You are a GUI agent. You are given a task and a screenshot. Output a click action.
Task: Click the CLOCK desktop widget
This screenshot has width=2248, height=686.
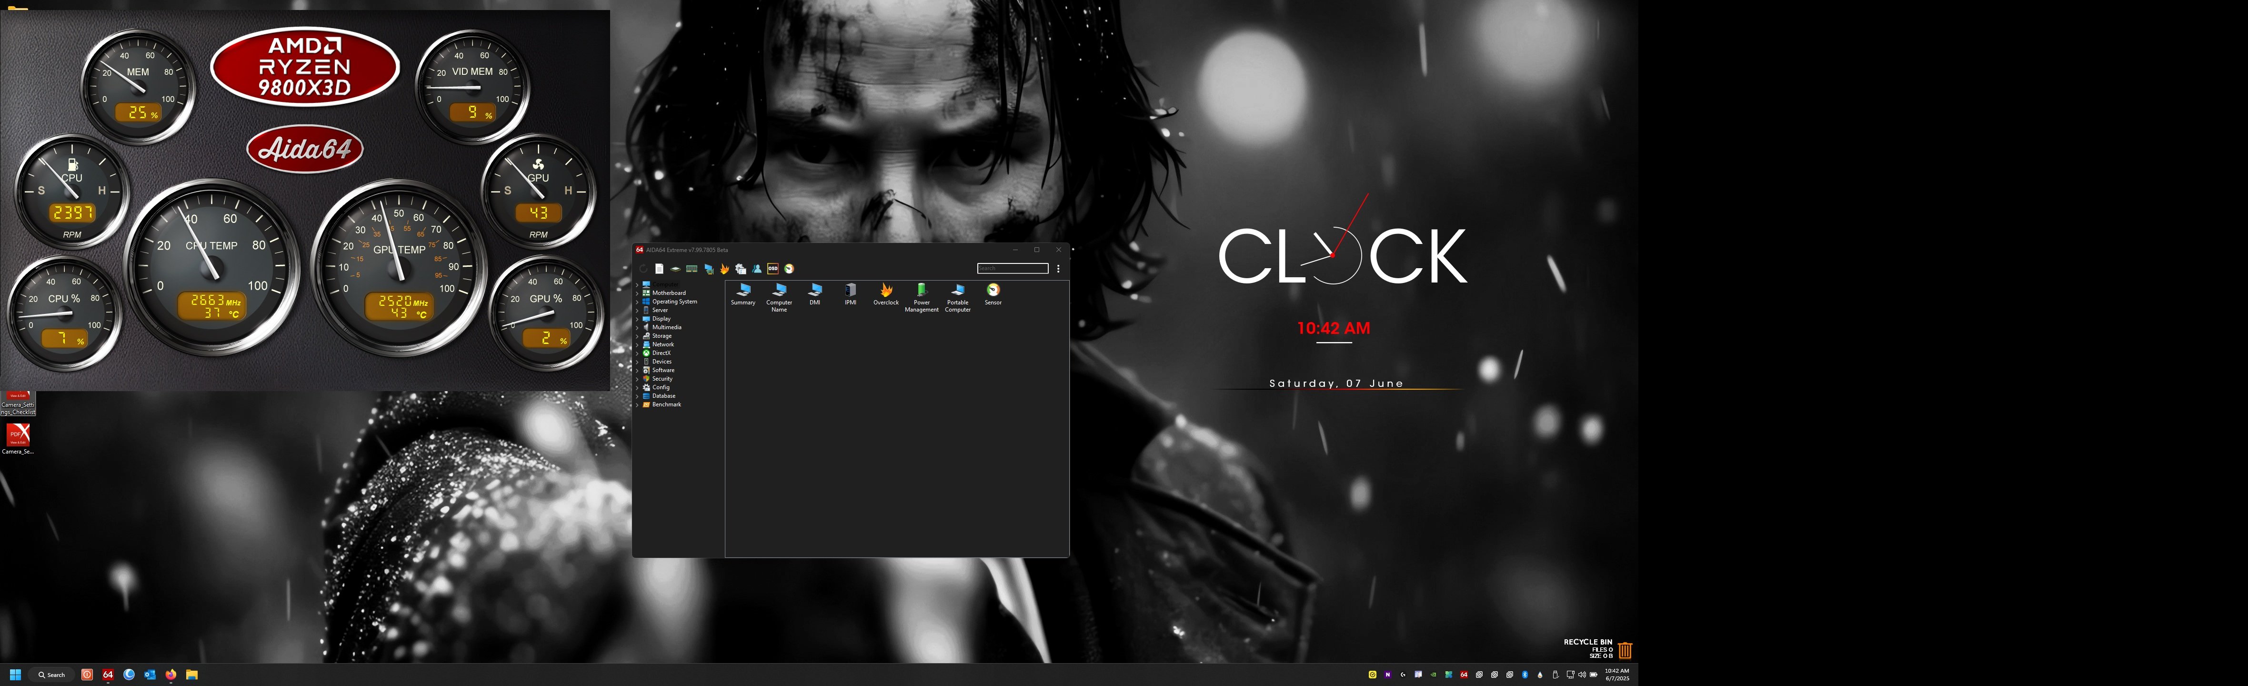tap(1342, 254)
